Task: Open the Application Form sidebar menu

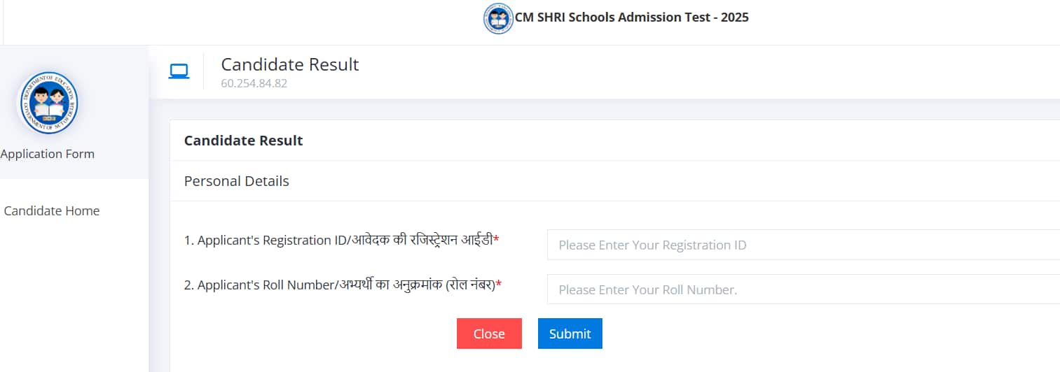Action: (x=48, y=154)
